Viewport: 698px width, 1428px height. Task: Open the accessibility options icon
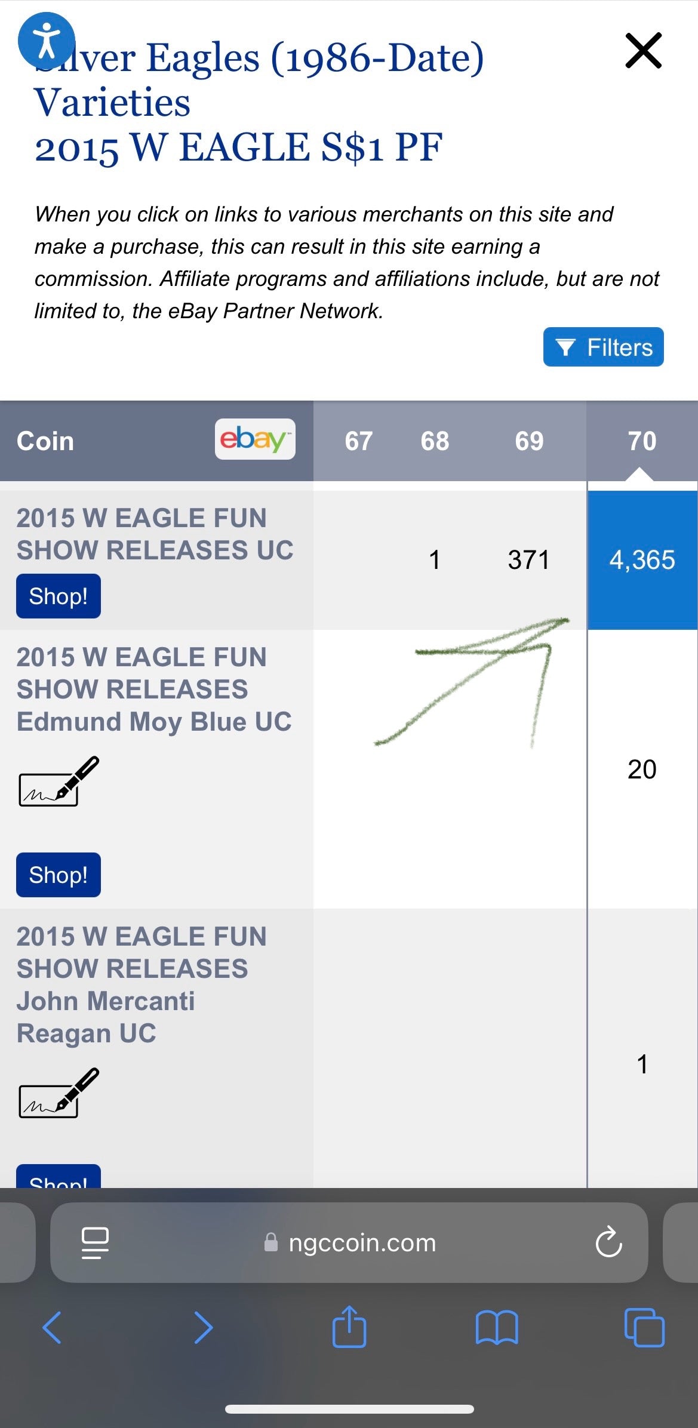47,41
